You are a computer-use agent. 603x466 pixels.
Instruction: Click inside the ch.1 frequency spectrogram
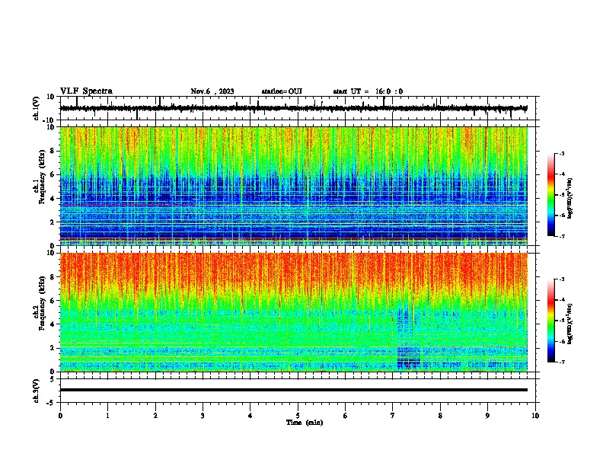[x=293, y=186]
